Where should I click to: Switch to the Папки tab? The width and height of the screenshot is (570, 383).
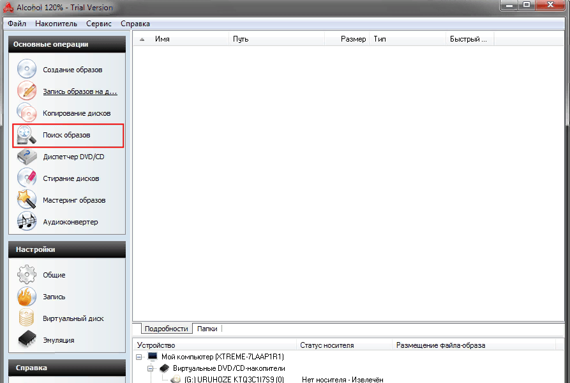pos(207,329)
